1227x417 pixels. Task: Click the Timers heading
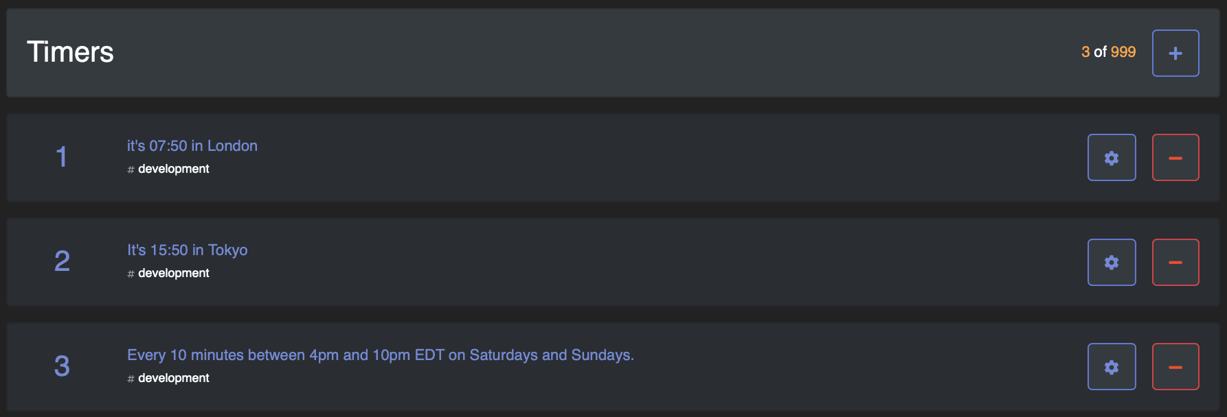point(70,52)
